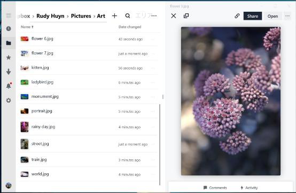Select the monument.jpg file
The height and width of the screenshot is (193, 296).
coord(88,96)
